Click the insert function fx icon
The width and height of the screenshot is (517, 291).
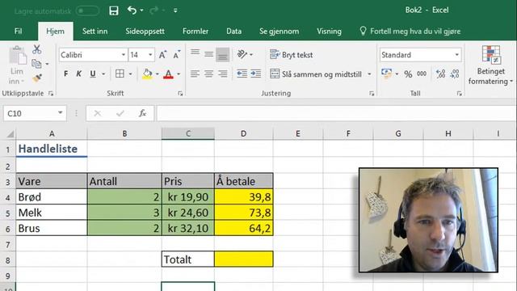(142, 113)
